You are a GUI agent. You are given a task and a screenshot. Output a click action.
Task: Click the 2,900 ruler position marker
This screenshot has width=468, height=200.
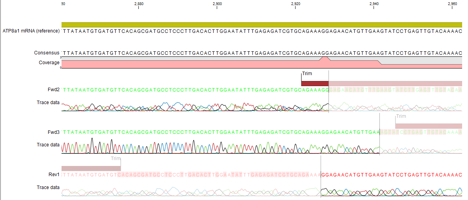pos(217,4)
